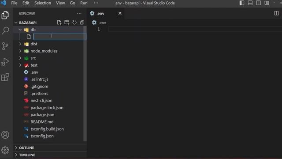Close the .env editor tab
Image resolution: width=282 pixels, height=159 pixels.
[x=120, y=13]
